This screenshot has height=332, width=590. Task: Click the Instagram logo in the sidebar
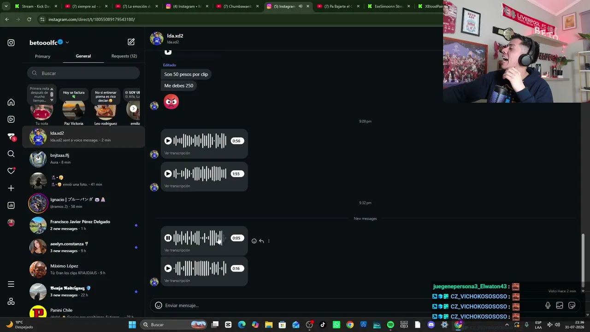pos(11,43)
